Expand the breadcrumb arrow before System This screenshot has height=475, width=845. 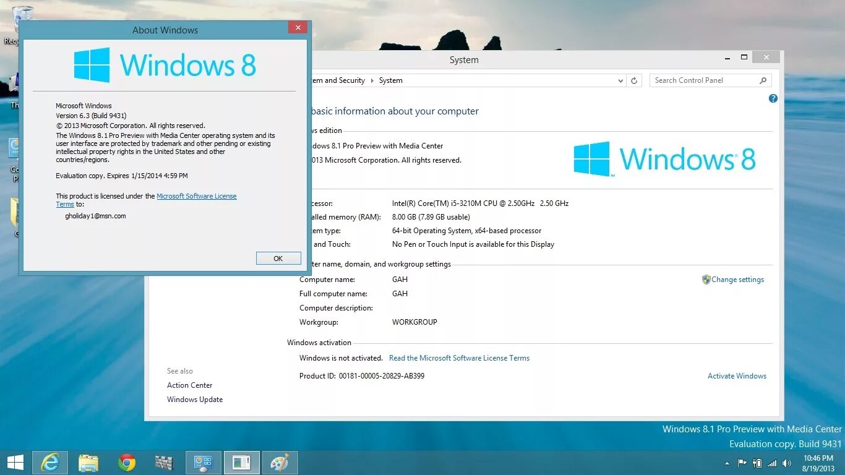(x=372, y=80)
